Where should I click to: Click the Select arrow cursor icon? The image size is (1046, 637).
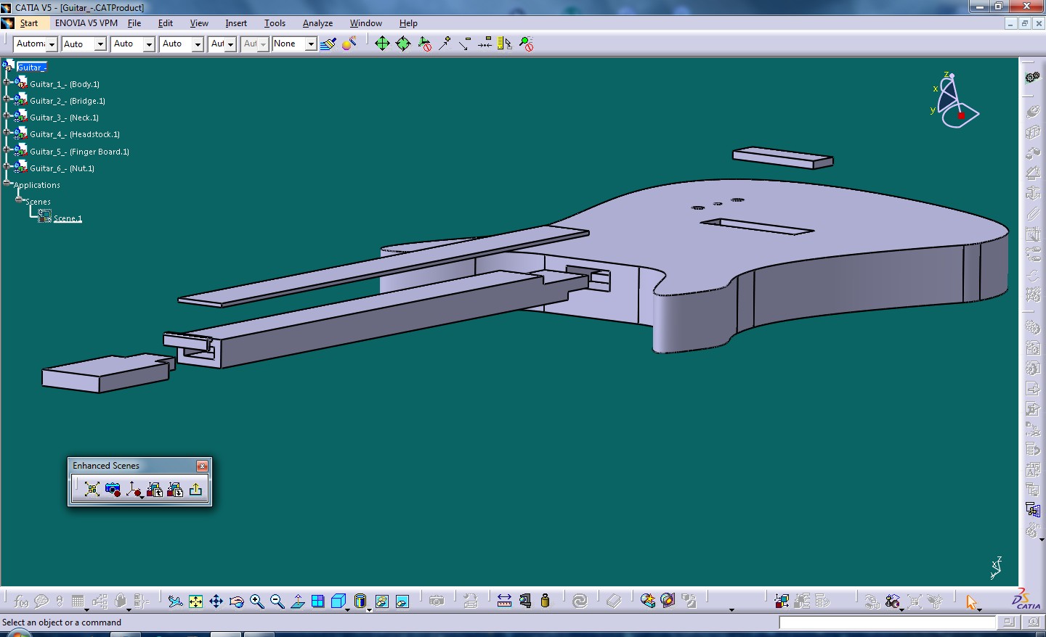tap(971, 601)
